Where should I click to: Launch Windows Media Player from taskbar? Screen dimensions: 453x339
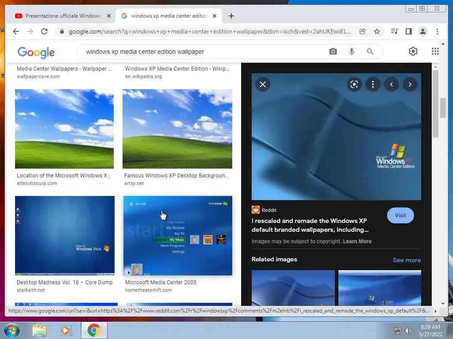(65, 330)
